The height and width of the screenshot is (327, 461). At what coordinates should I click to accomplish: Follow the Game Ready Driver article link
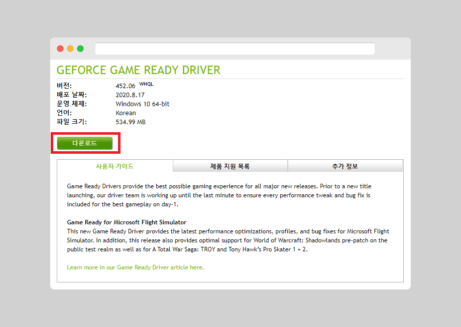[136, 267]
